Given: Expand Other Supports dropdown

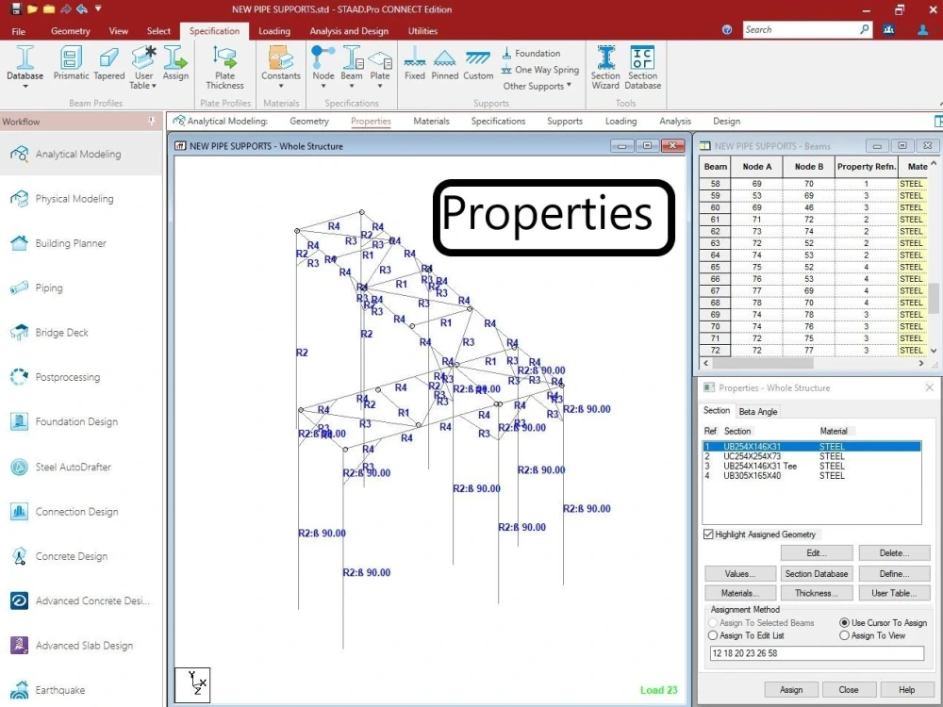Looking at the screenshot, I should coord(538,86).
